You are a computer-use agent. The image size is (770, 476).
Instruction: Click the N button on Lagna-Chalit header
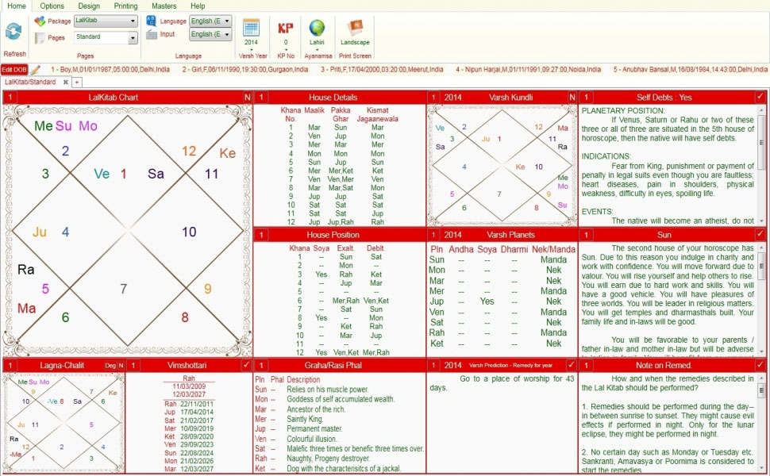[x=121, y=365]
